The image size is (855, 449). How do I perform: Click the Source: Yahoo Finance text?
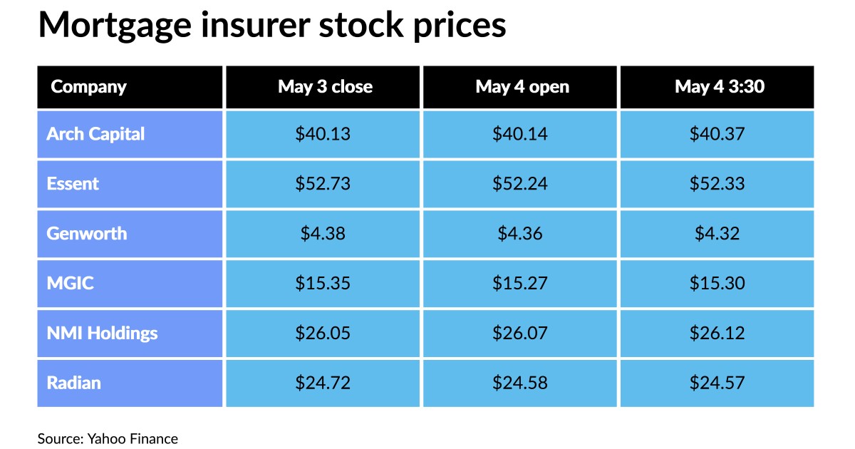point(108,438)
